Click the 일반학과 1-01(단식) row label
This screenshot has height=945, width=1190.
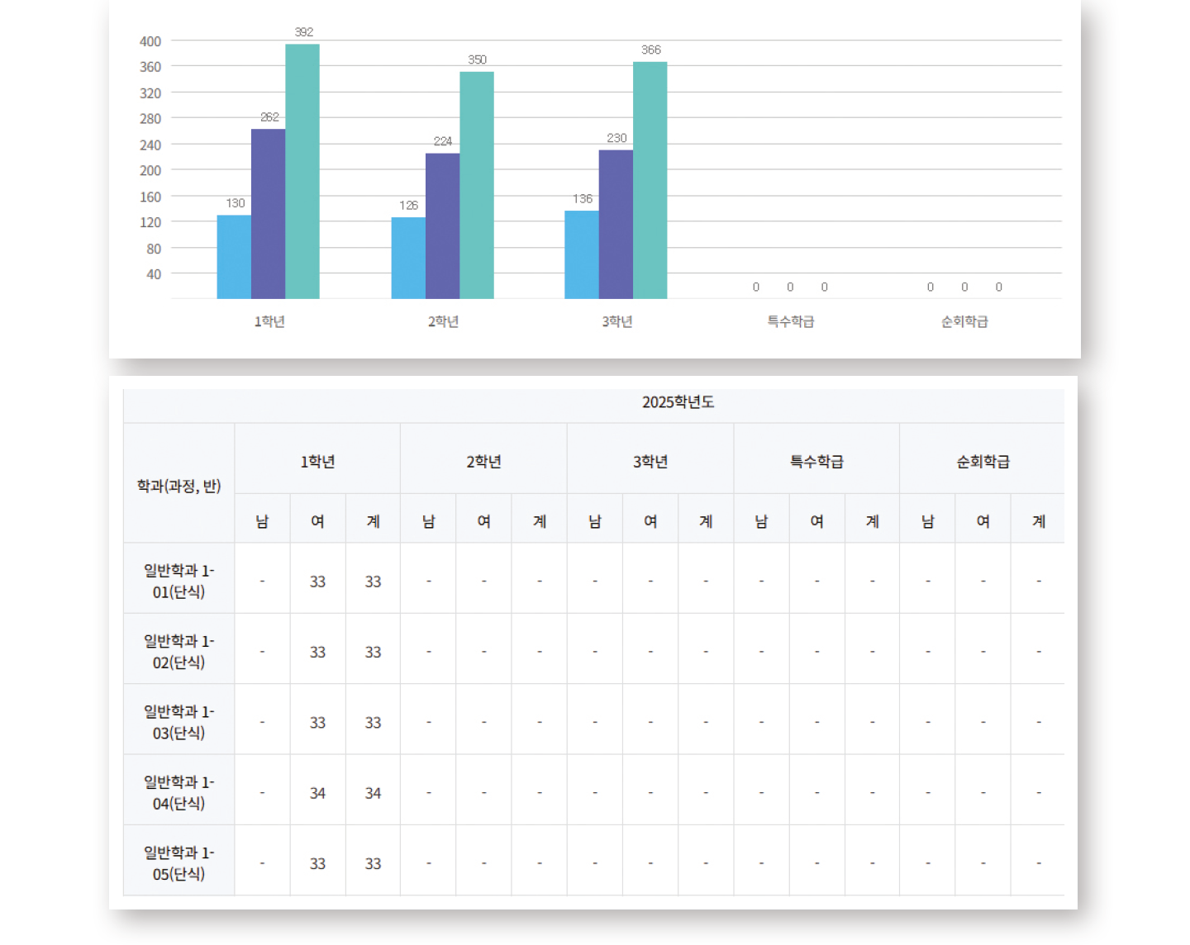pyautogui.click(x=179, y=581)
